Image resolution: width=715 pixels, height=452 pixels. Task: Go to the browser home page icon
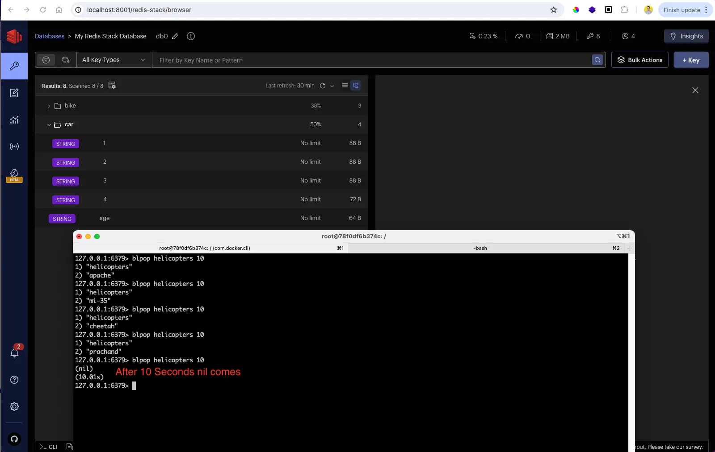tap(59, 10)
